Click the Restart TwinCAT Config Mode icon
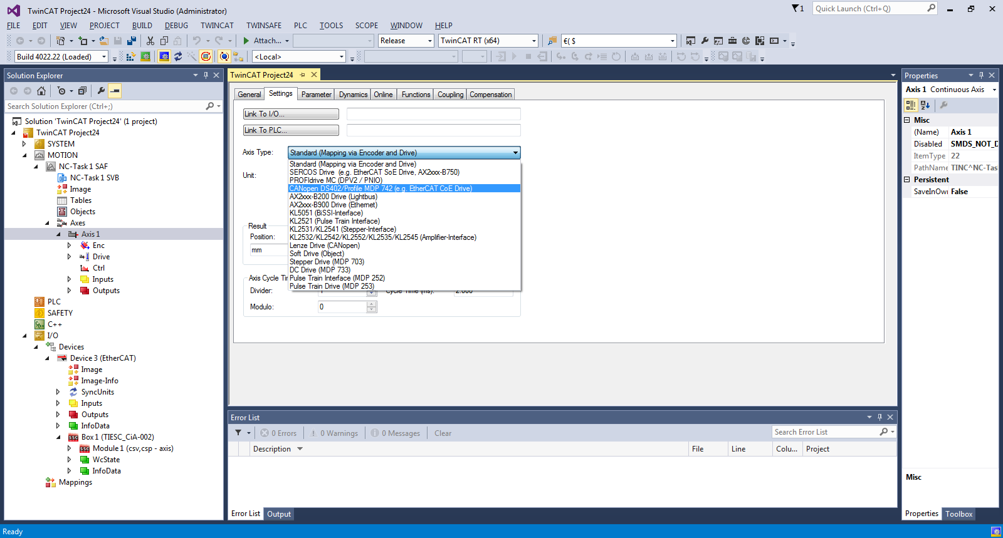 [x=164, y=57]
